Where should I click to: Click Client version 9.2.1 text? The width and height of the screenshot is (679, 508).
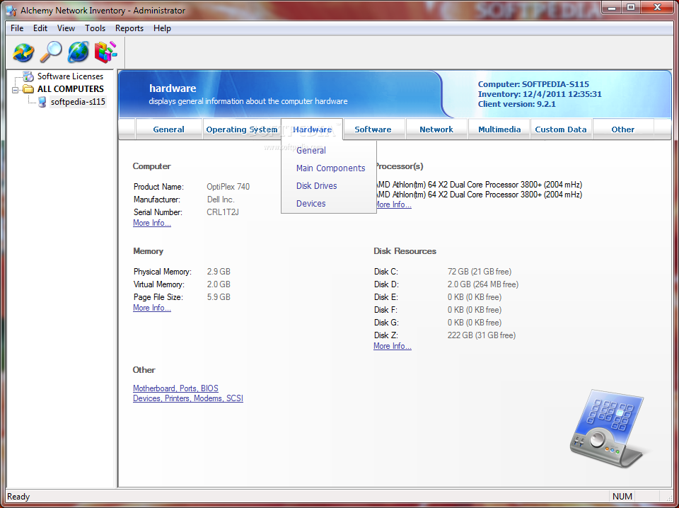tap(516, 105)
